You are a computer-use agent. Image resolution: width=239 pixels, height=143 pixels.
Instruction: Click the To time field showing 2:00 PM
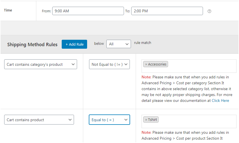pyautogui.click(x=167, y=11)
